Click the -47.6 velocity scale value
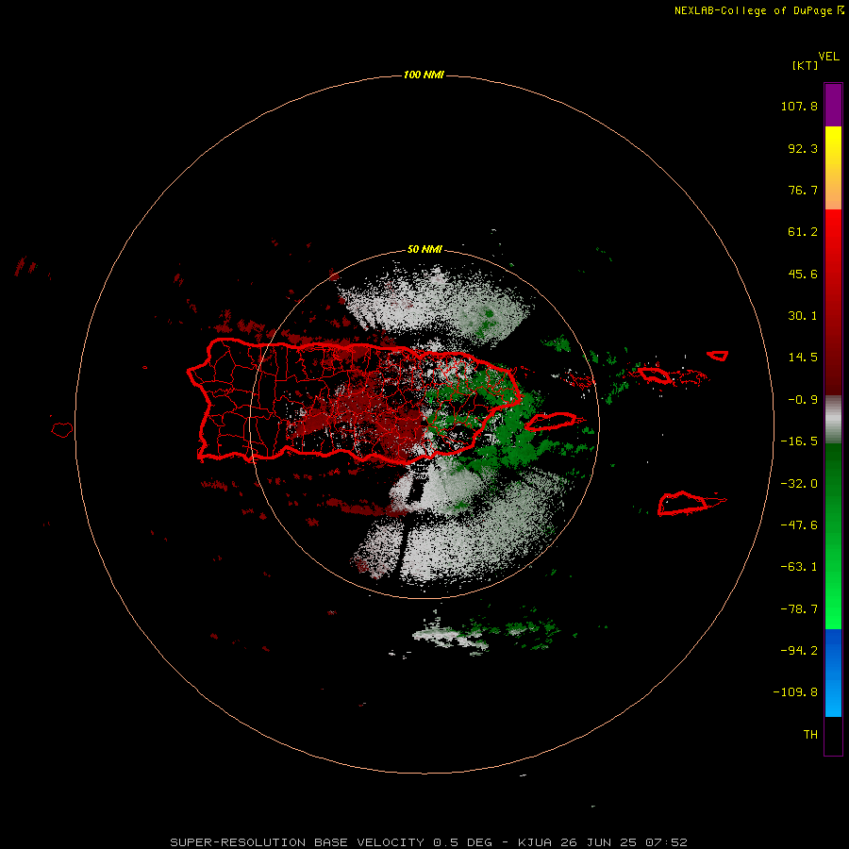The image size is (849, 849). 799,525
